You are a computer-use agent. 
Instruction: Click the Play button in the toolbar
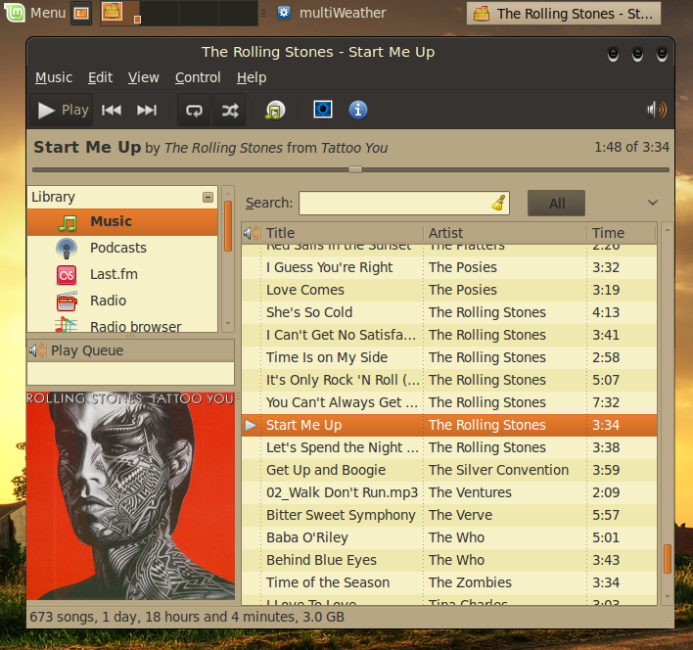[x=62, y=110]
